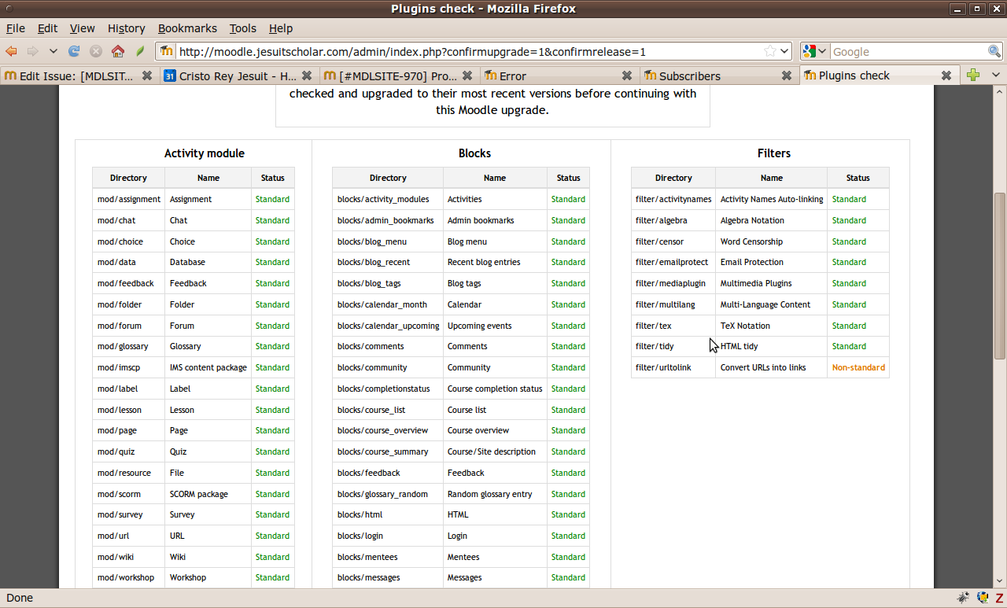Click the search magnifier icon
This screenshot has width=1007, height=608.
(x=994, y=51)
